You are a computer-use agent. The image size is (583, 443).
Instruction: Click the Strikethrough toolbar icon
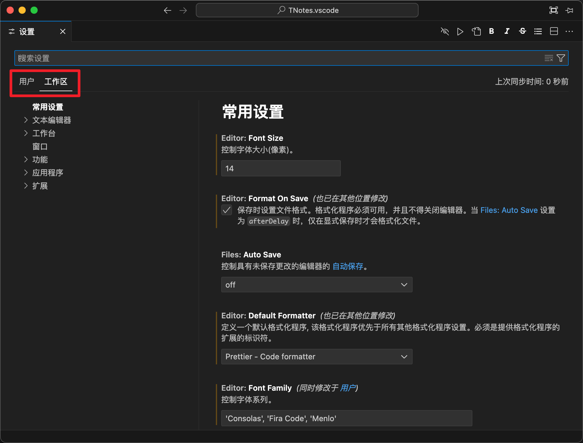[x=522, y=31]
